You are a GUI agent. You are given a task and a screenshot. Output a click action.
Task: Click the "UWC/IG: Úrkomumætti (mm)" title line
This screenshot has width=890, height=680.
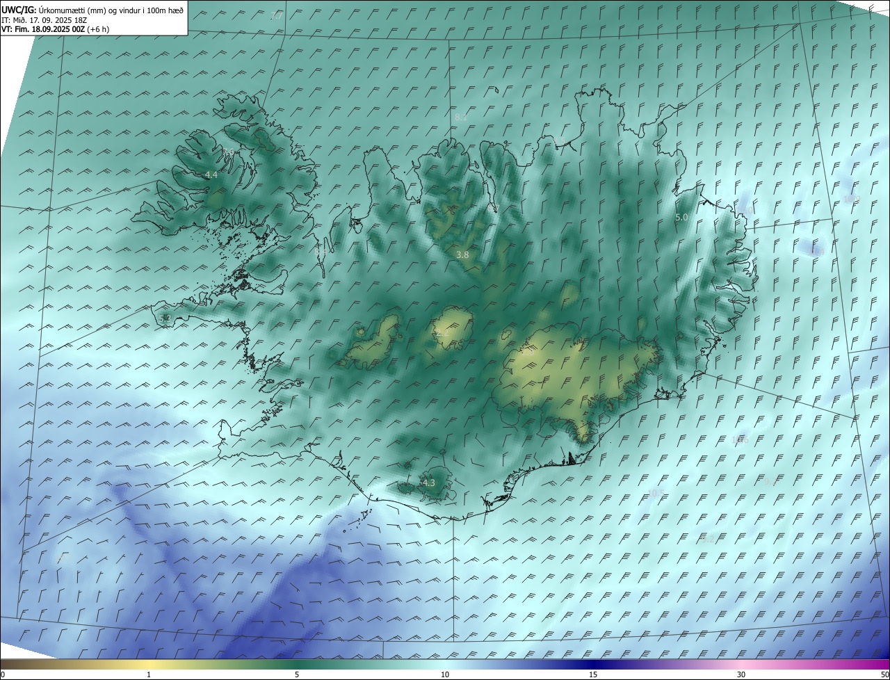click(x=92, y=10)
